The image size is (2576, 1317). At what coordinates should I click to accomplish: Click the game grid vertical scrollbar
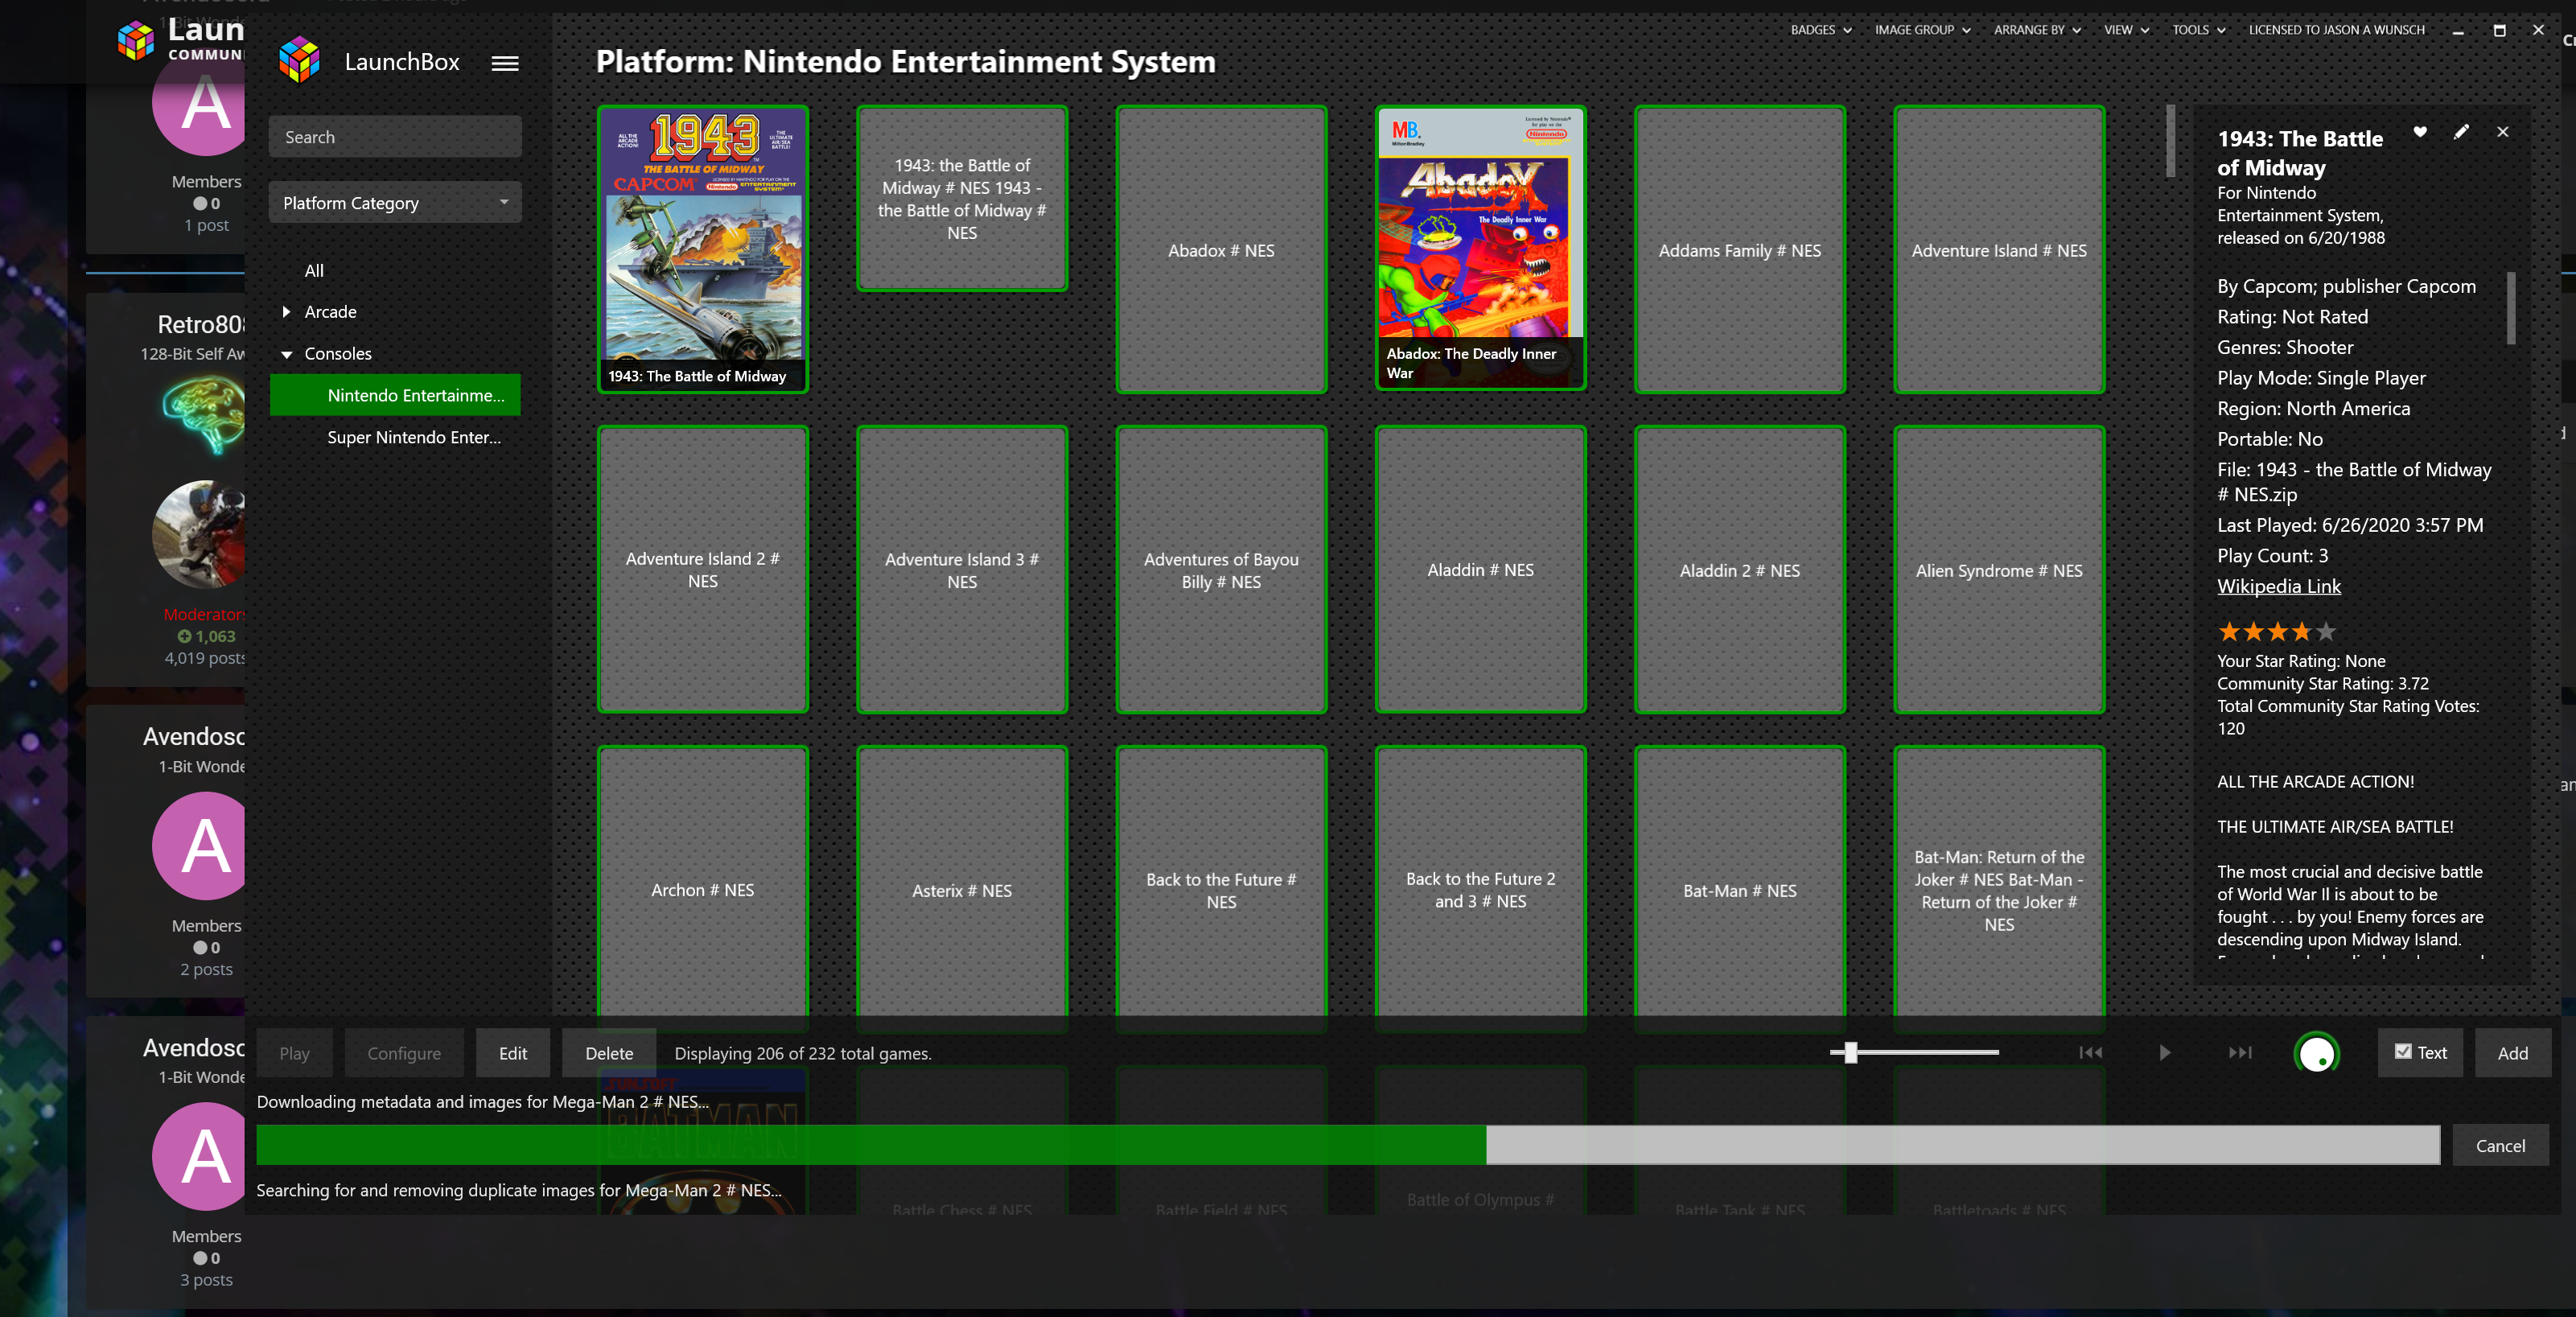[x=2170, y=141]
